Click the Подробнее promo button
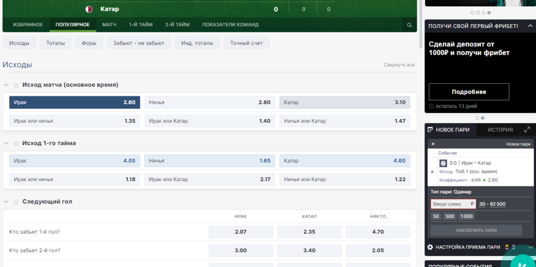 click(469, 92)
